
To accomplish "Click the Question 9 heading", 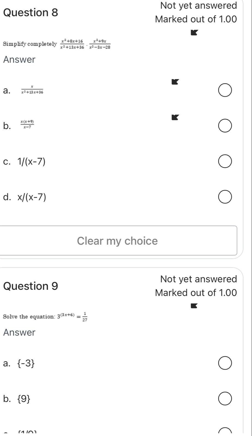I will [31, 286].
